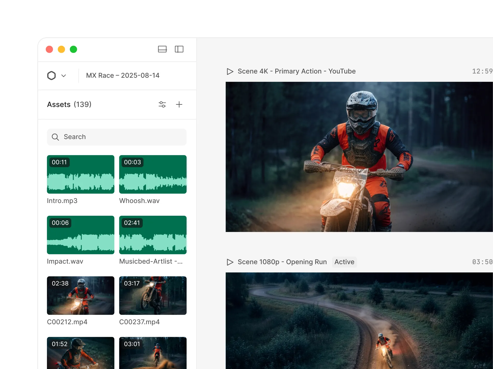Open the C00212.mp4 video thumbnail
Viewport: 493px width, 369px height.
(x=81, y=295)
